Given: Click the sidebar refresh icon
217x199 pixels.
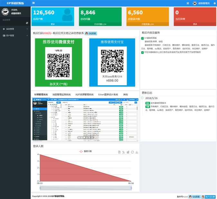Looking at the screenshot, I should 27,23.
